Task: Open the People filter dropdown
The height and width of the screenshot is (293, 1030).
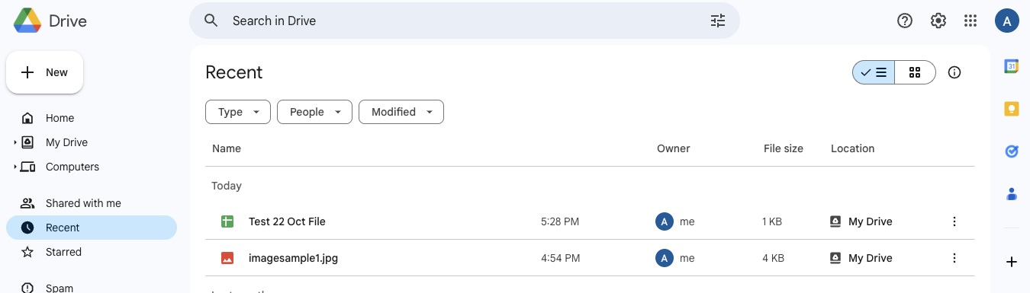Action: [x=314, y=112]
